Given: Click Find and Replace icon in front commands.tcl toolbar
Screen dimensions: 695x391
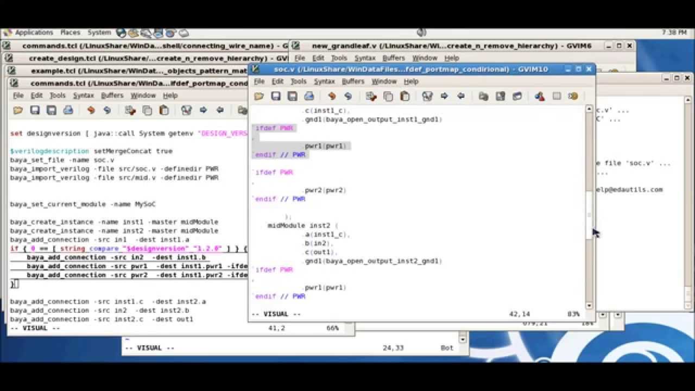Looking at the screenshot, I should coord(186,110).
